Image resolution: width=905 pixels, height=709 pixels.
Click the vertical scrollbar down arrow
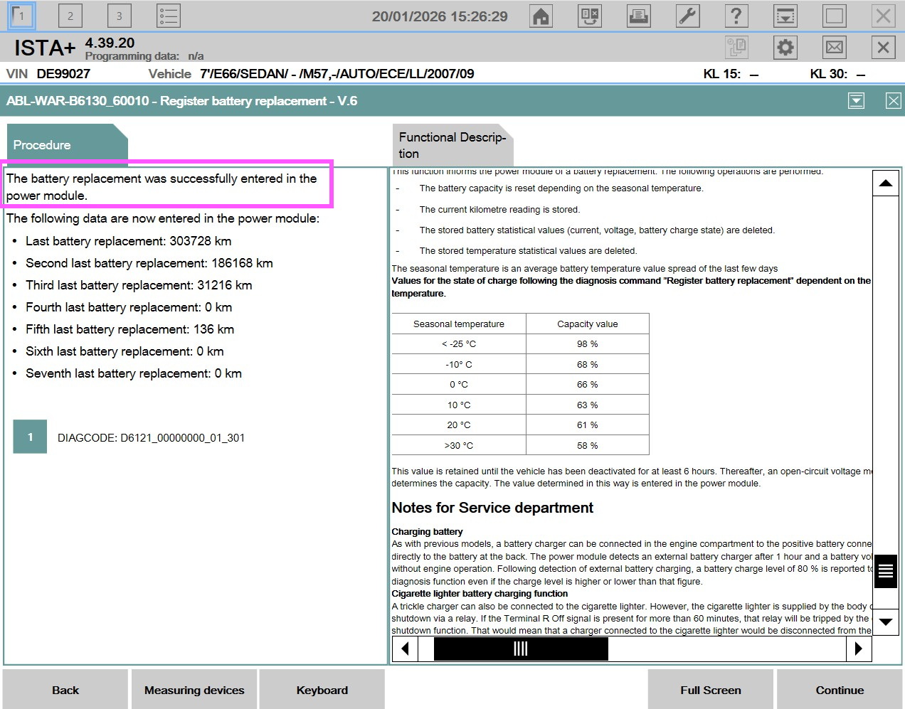[x=885, y=622]
